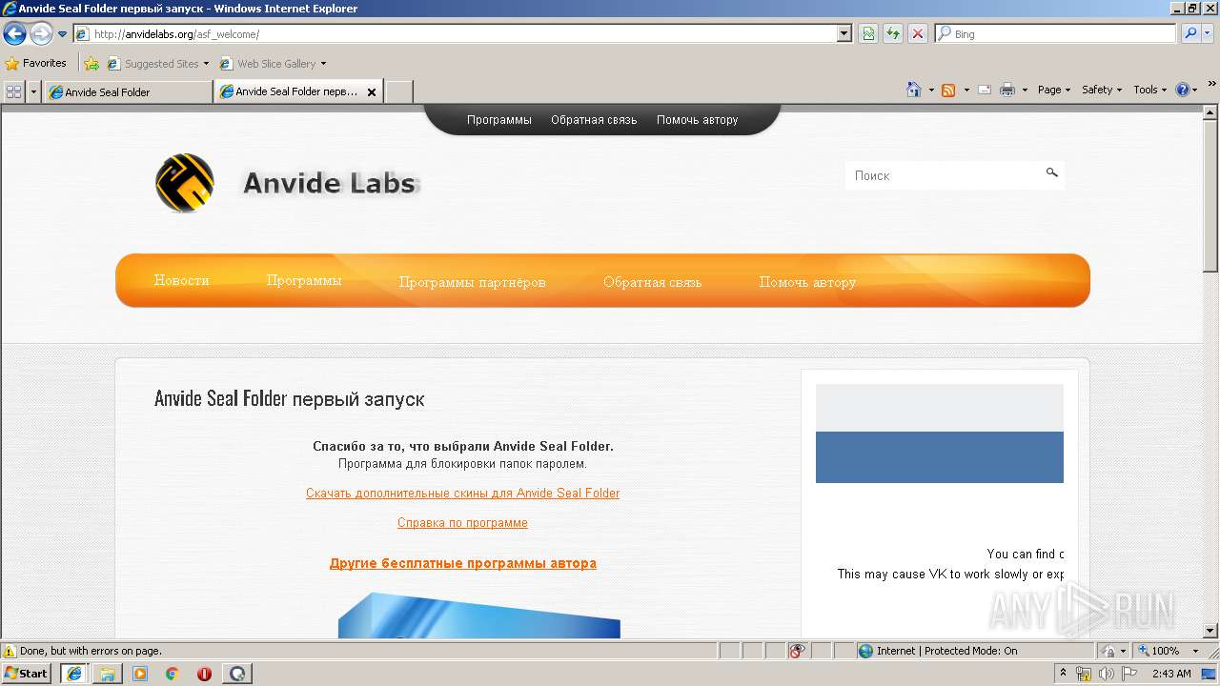Click the Chrome taskbar icon
1220x686 pixels.
[x=173, y=674]
